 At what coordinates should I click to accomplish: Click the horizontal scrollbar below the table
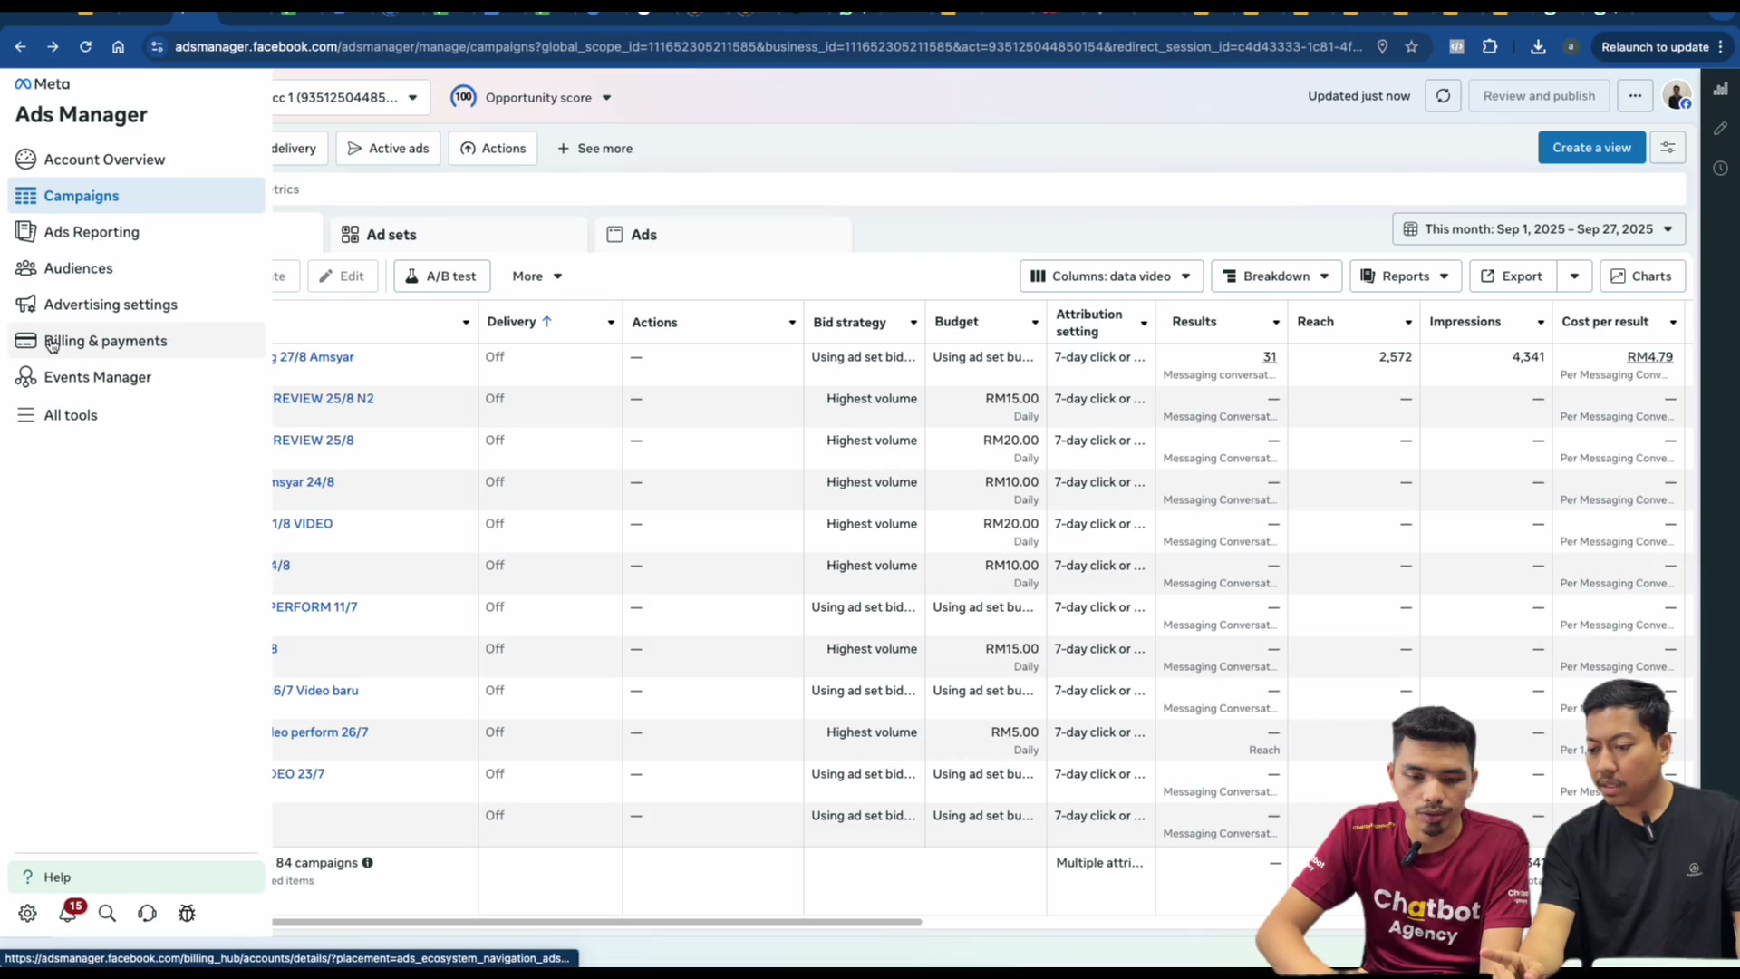(596, 922)
